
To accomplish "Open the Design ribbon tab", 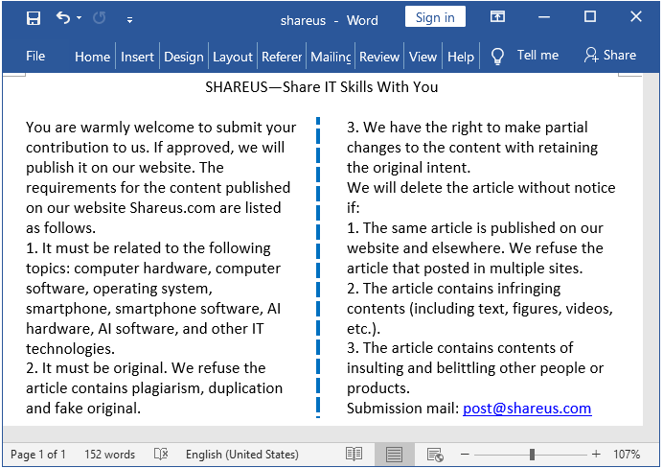I will click(x=184, y=57).
